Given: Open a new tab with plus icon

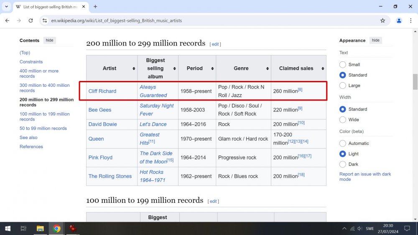Looking at the screenshot, I should click(95, 7).
